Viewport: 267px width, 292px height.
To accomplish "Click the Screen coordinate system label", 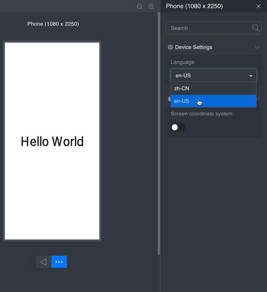I will click(201, 114).
